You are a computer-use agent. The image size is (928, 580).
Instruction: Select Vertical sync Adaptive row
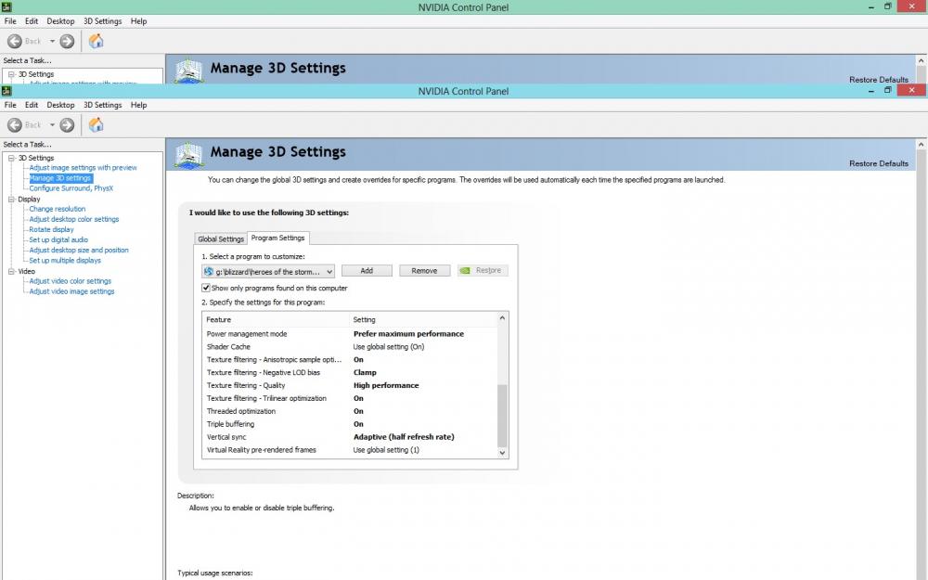point(350,437)
